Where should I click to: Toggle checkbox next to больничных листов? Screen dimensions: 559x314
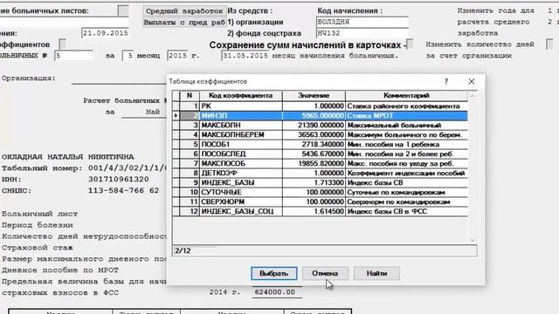pos(123,10)
